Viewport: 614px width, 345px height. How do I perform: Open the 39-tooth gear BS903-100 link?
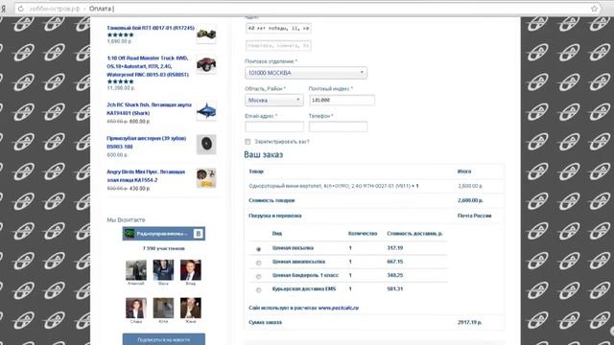tap(147, 143)
